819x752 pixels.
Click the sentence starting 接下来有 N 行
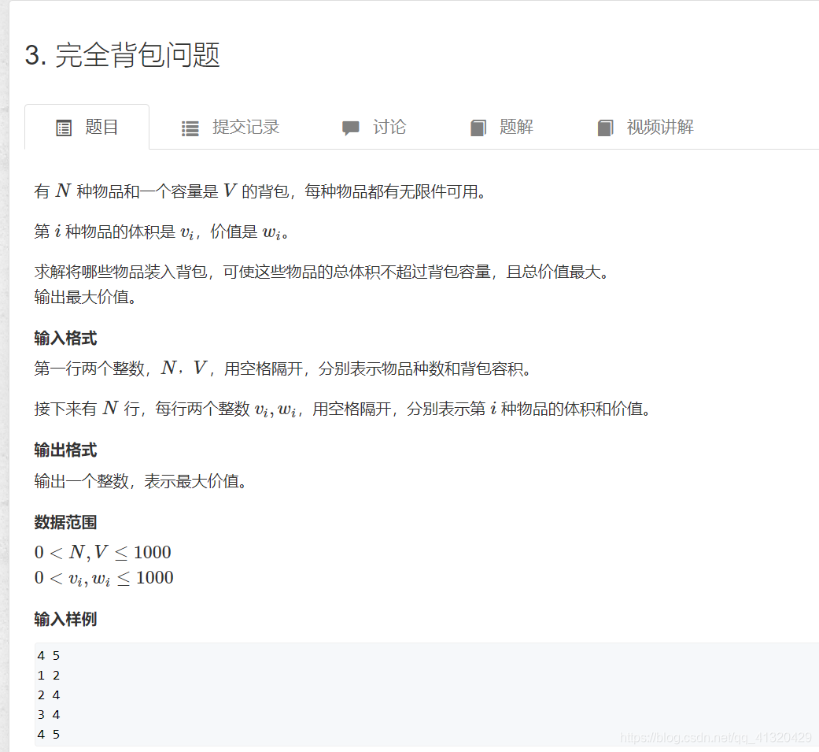[x=343, y=409]
